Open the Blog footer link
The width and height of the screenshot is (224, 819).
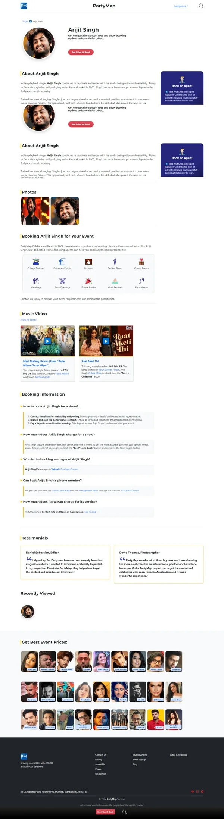pyautogui.click(x=135, y=764)
